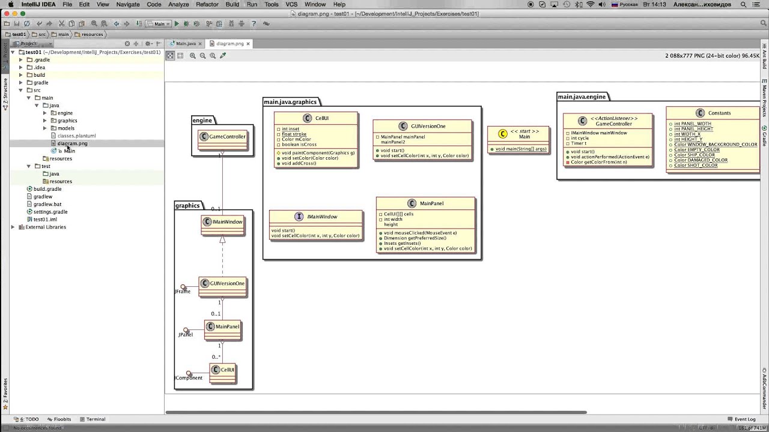The image size is (769, 432).
Task: Toggle the image grid display
Action: tap(180, 56)
